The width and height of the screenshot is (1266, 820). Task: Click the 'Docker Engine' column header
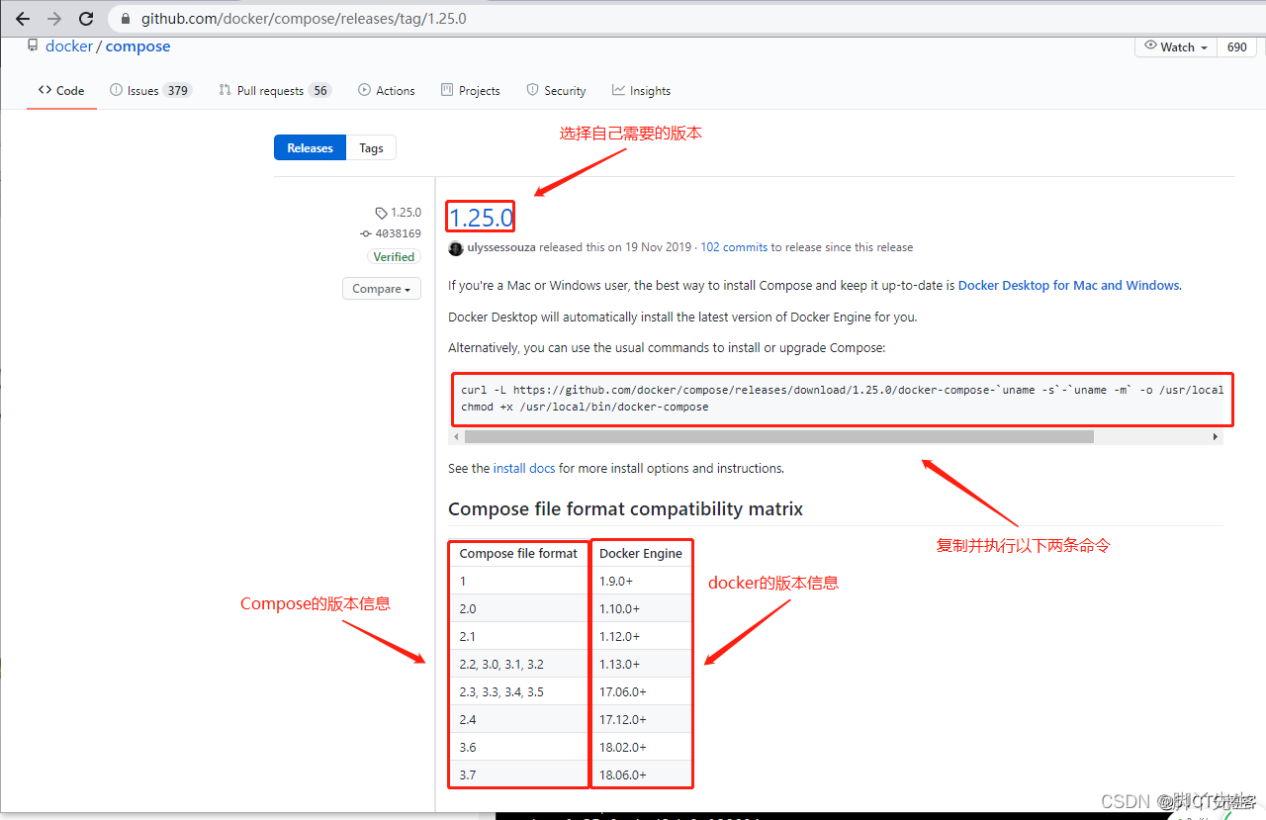[641, 554]
